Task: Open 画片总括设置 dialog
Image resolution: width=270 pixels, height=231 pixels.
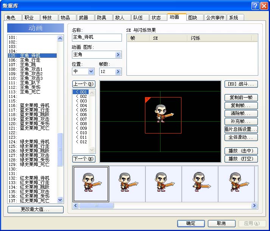Action: pyautogui.click(x=241, y=129)
